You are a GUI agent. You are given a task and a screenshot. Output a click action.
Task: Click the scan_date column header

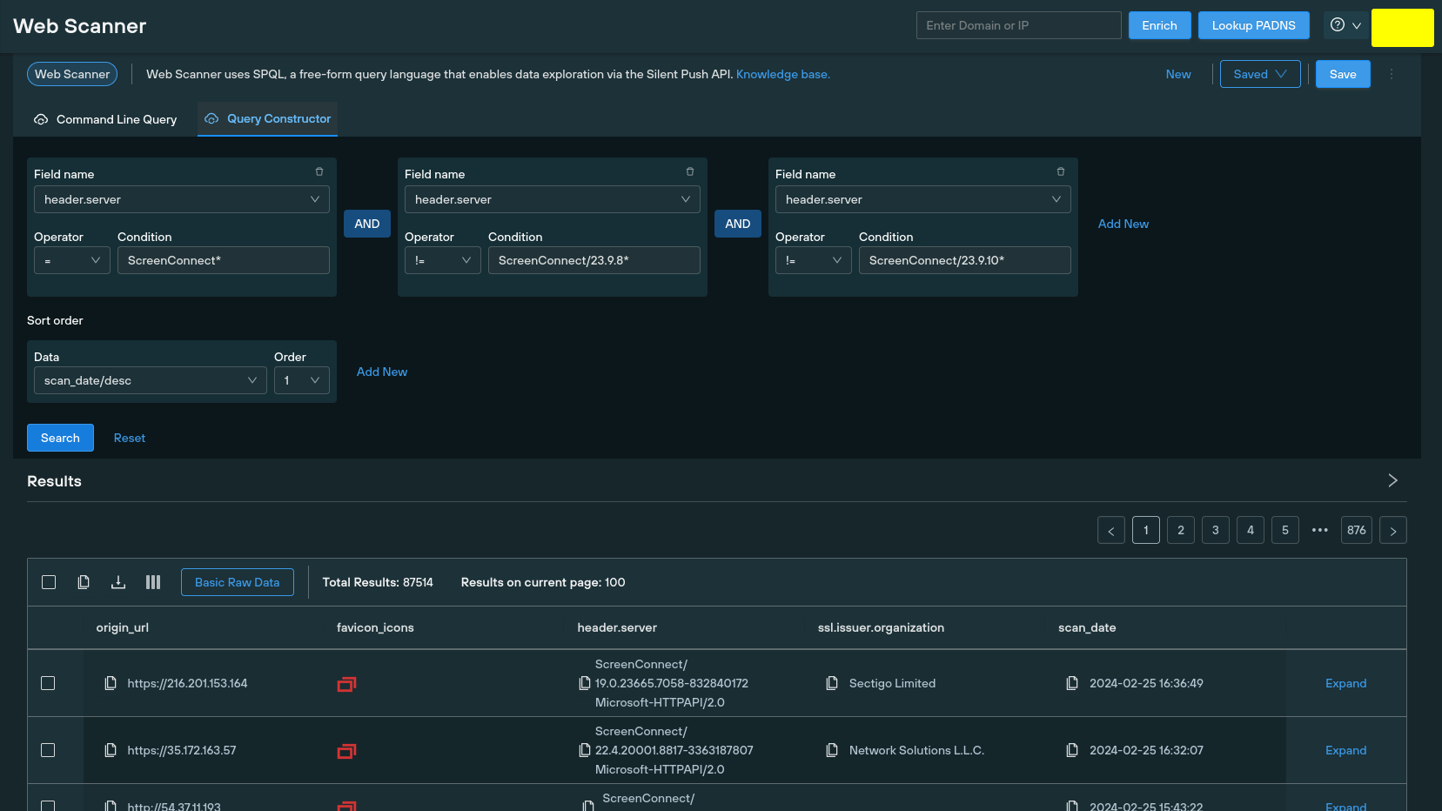point(1087,627)
